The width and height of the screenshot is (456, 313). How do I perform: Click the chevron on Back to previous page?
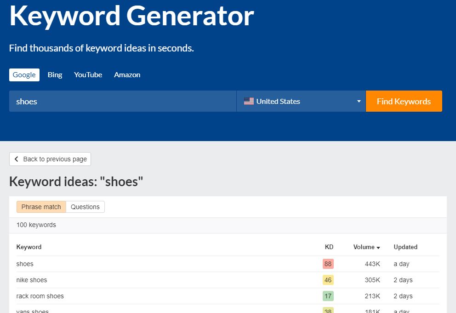(16, 159)
